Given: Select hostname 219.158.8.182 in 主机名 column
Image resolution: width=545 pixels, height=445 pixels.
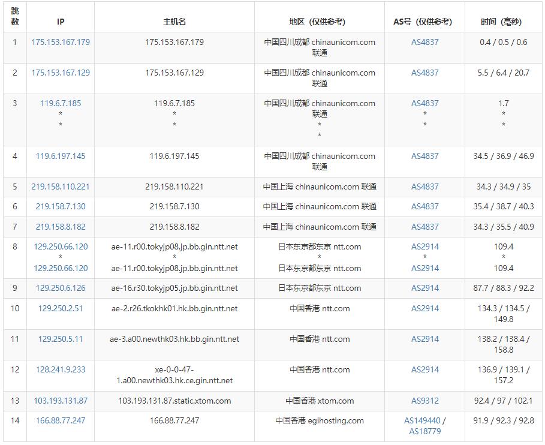Looking at the screenshot, I should point(174,227).
